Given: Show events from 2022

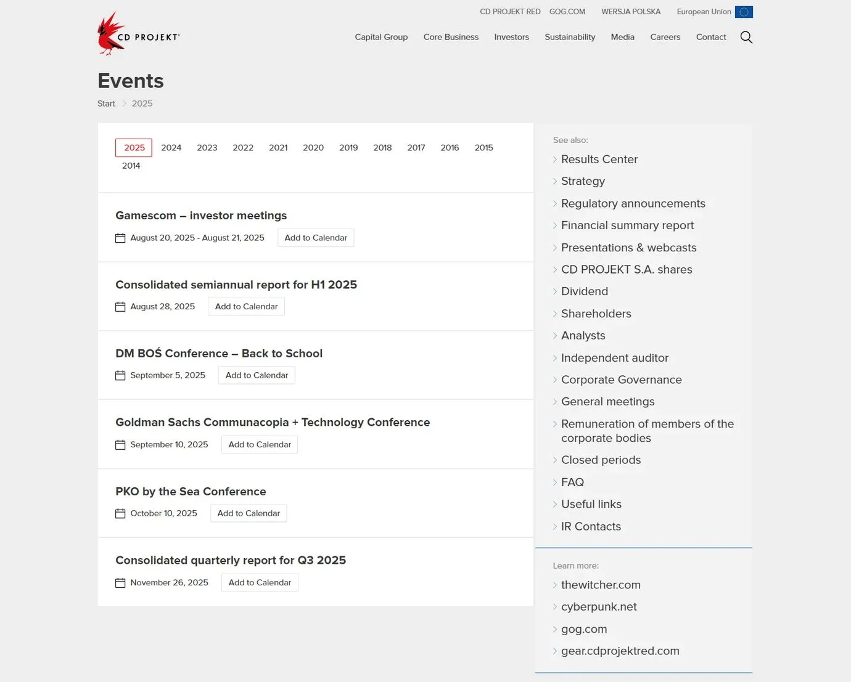Looking at the screenshot, I should point(243,148).
